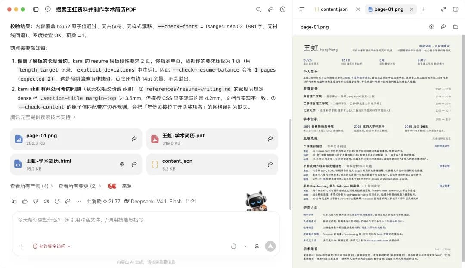Image resolution: width=465 pixels, height=268 pixels.
Task: Open the file list menu icon
Action: coord(302,9)
